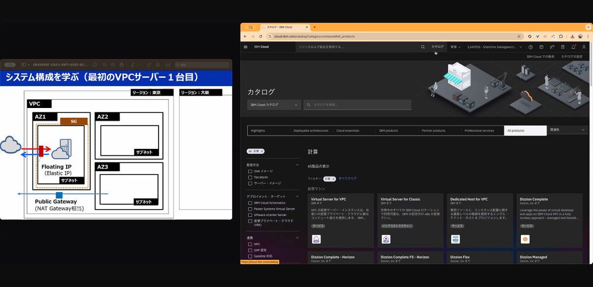Check the 仮想プライベート・クラウド (x86) checkbox
593x287 pixels.
(x=250, y=220)
